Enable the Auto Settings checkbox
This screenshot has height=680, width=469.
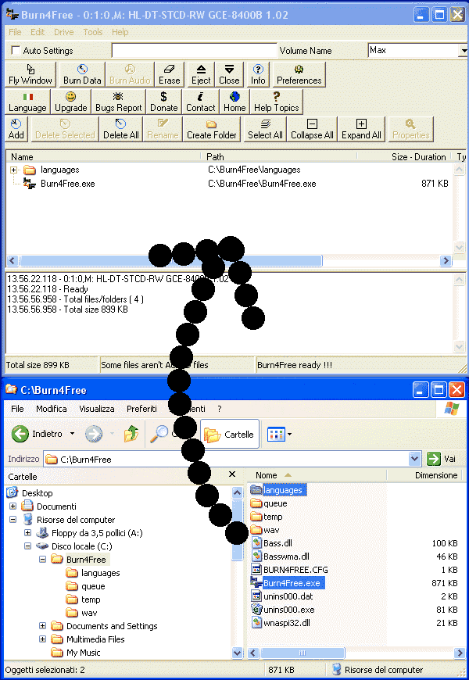(x=16, y=51)
